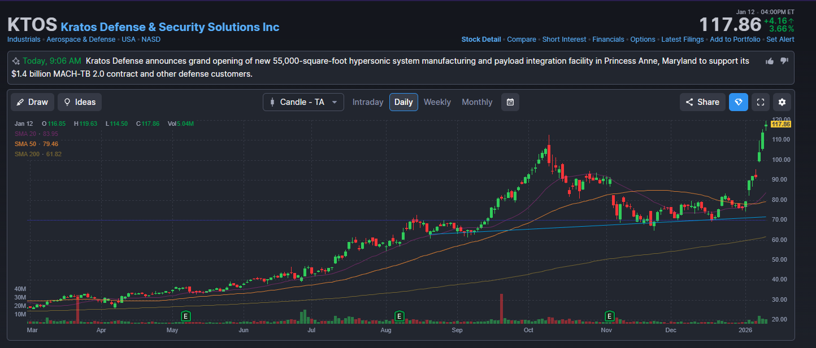The height and width of the screenshot is (348, 816).
Task: Switch to Weekly timeframe
Action: click(437, 102)
